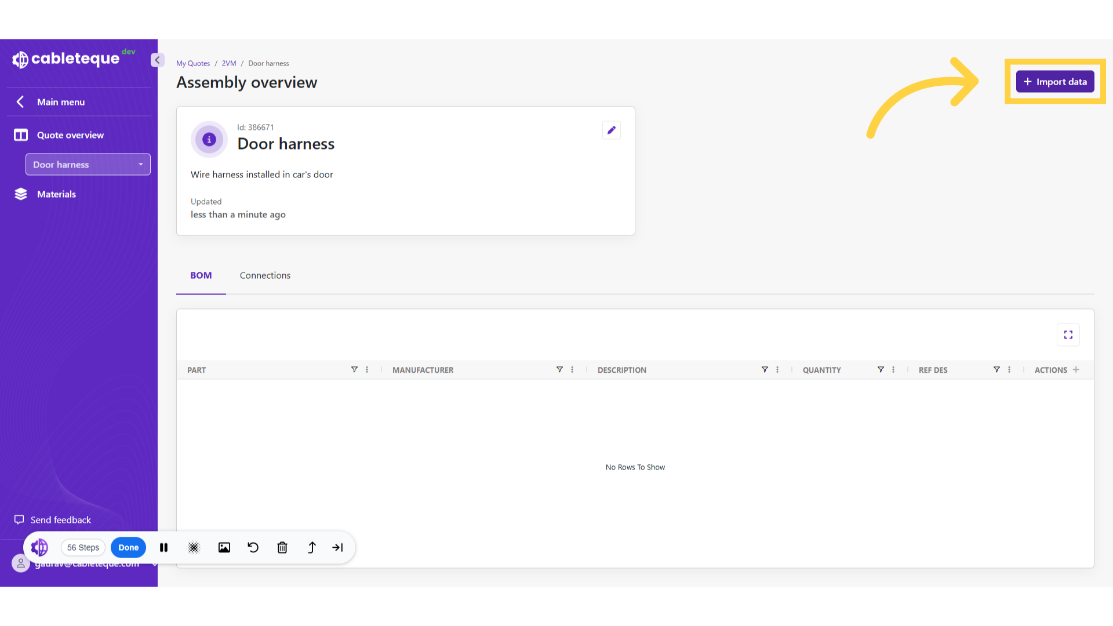
Task: Click the info icon beside Door harness title
Action: pos(209,139)
